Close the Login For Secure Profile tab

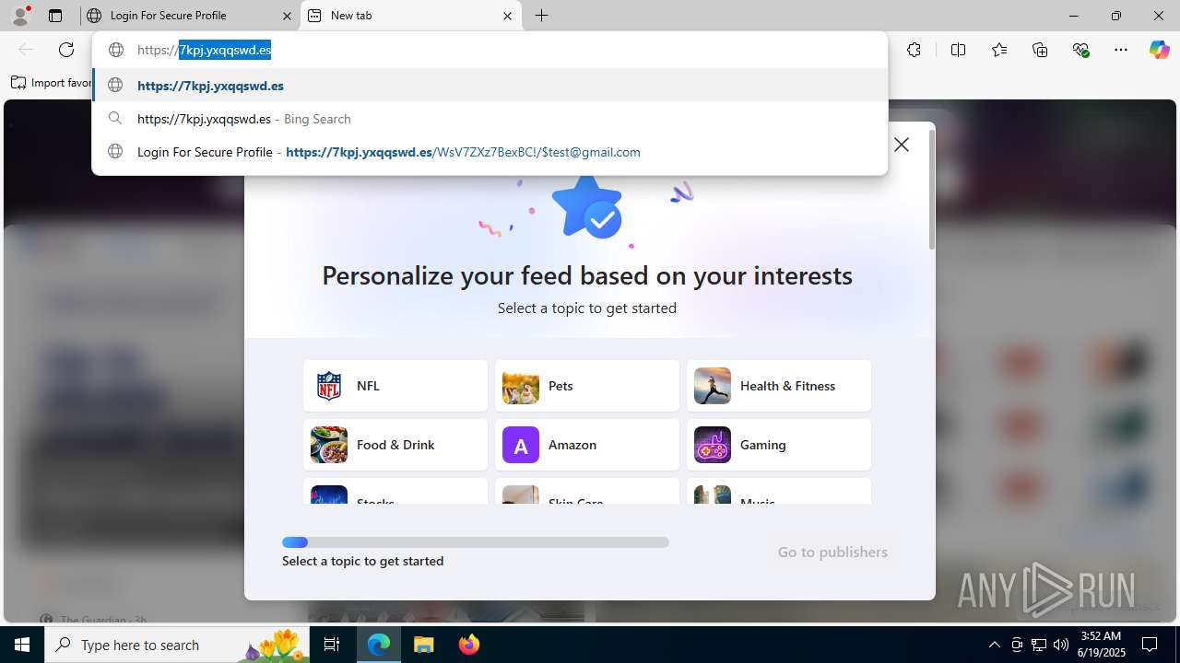pos(287,16)
